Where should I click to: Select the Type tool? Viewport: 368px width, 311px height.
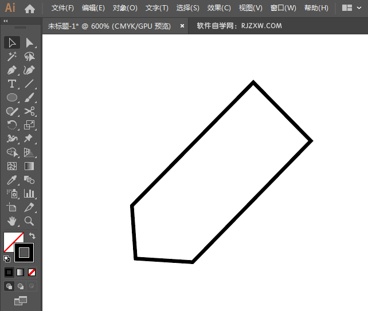[12, 84]
